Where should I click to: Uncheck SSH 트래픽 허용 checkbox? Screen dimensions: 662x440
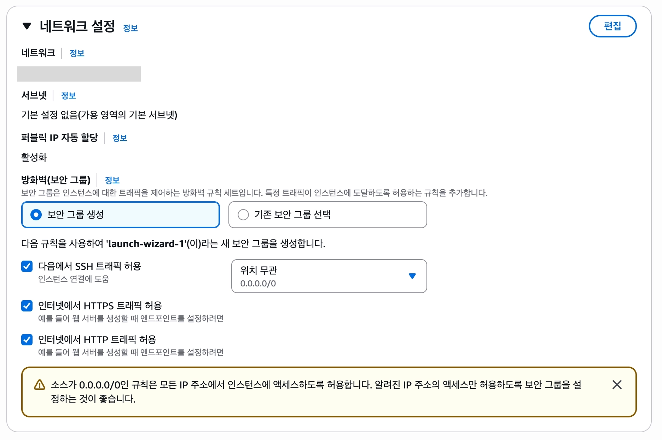(27, 266)
